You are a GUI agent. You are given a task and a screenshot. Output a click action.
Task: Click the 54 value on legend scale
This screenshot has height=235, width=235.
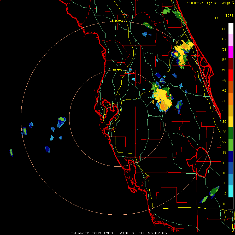coord(224,60)
